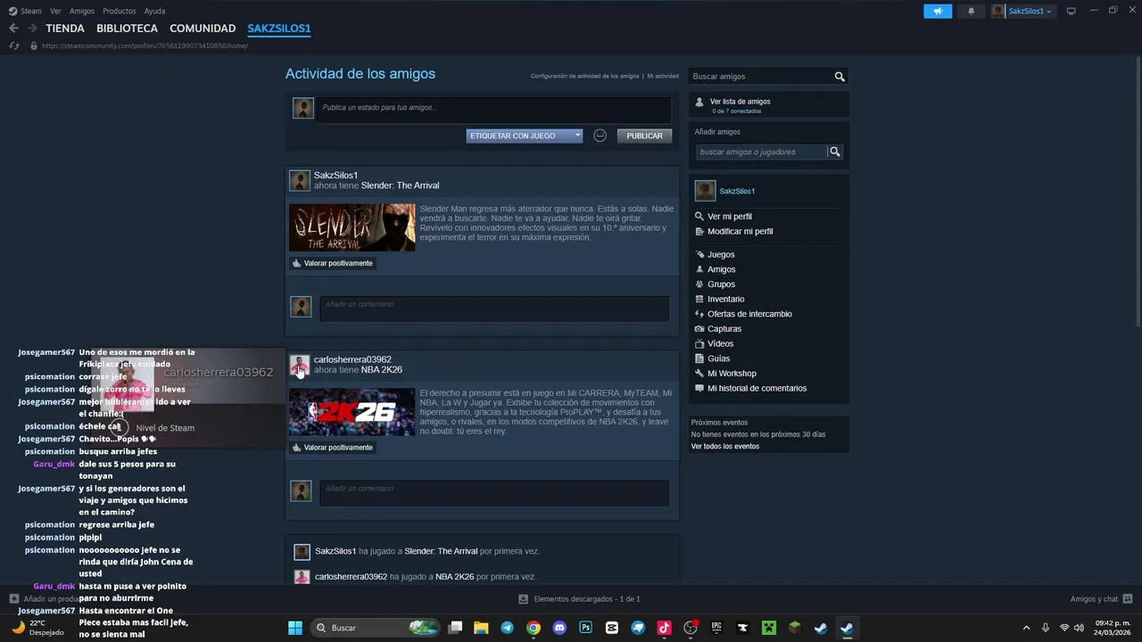Open Google Chrome from the taskbar
Viewport: 1142px width, 642px height.
point(533,628)
